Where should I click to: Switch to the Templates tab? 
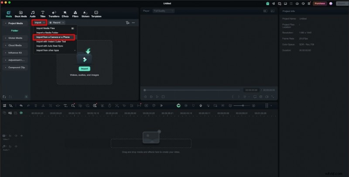(x=96, y=14)
